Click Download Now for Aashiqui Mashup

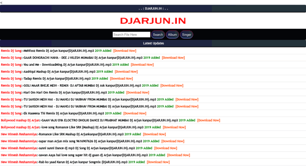pyautogui.click(x=126, y=72)
